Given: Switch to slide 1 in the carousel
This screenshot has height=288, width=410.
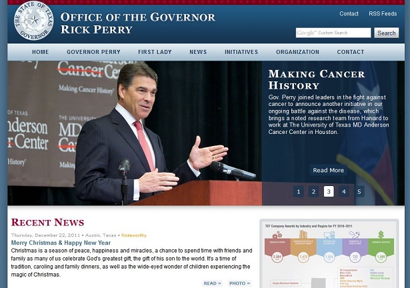Looking at the screenshot, I should tap(299, 192).
